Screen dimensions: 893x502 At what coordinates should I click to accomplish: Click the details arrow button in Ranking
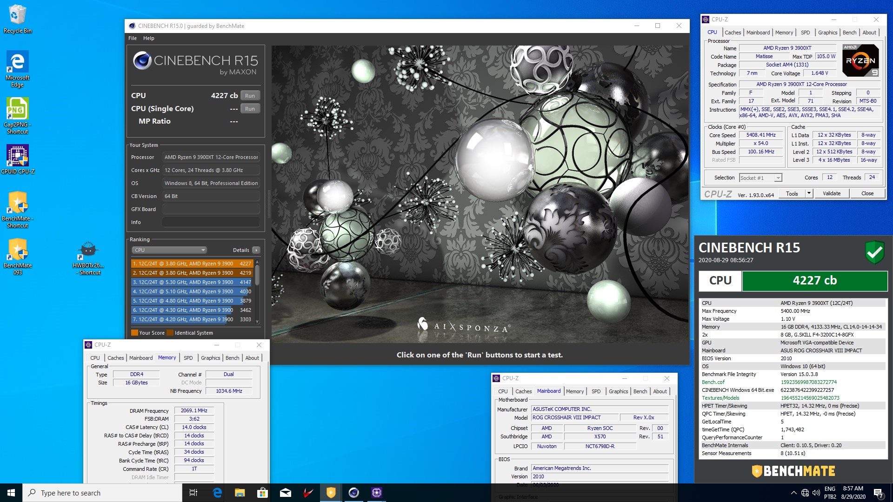pos(256,250)
